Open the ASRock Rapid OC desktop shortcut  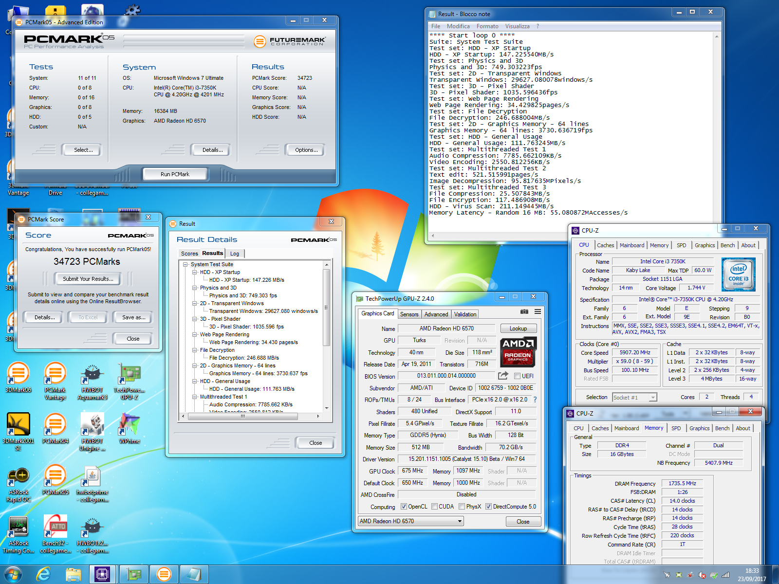point(18,484)
